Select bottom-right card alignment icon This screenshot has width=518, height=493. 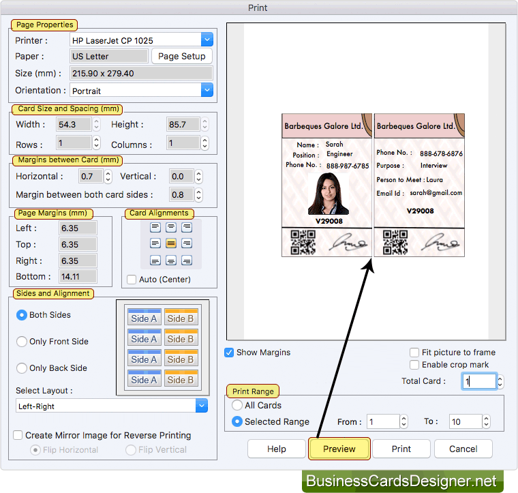187,260
